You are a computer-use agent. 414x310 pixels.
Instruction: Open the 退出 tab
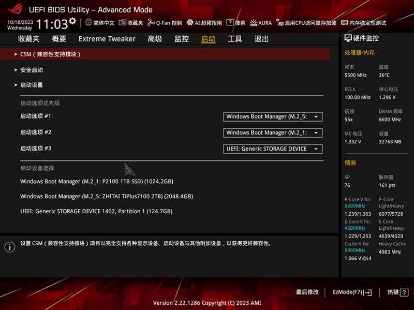click(261, 39)
